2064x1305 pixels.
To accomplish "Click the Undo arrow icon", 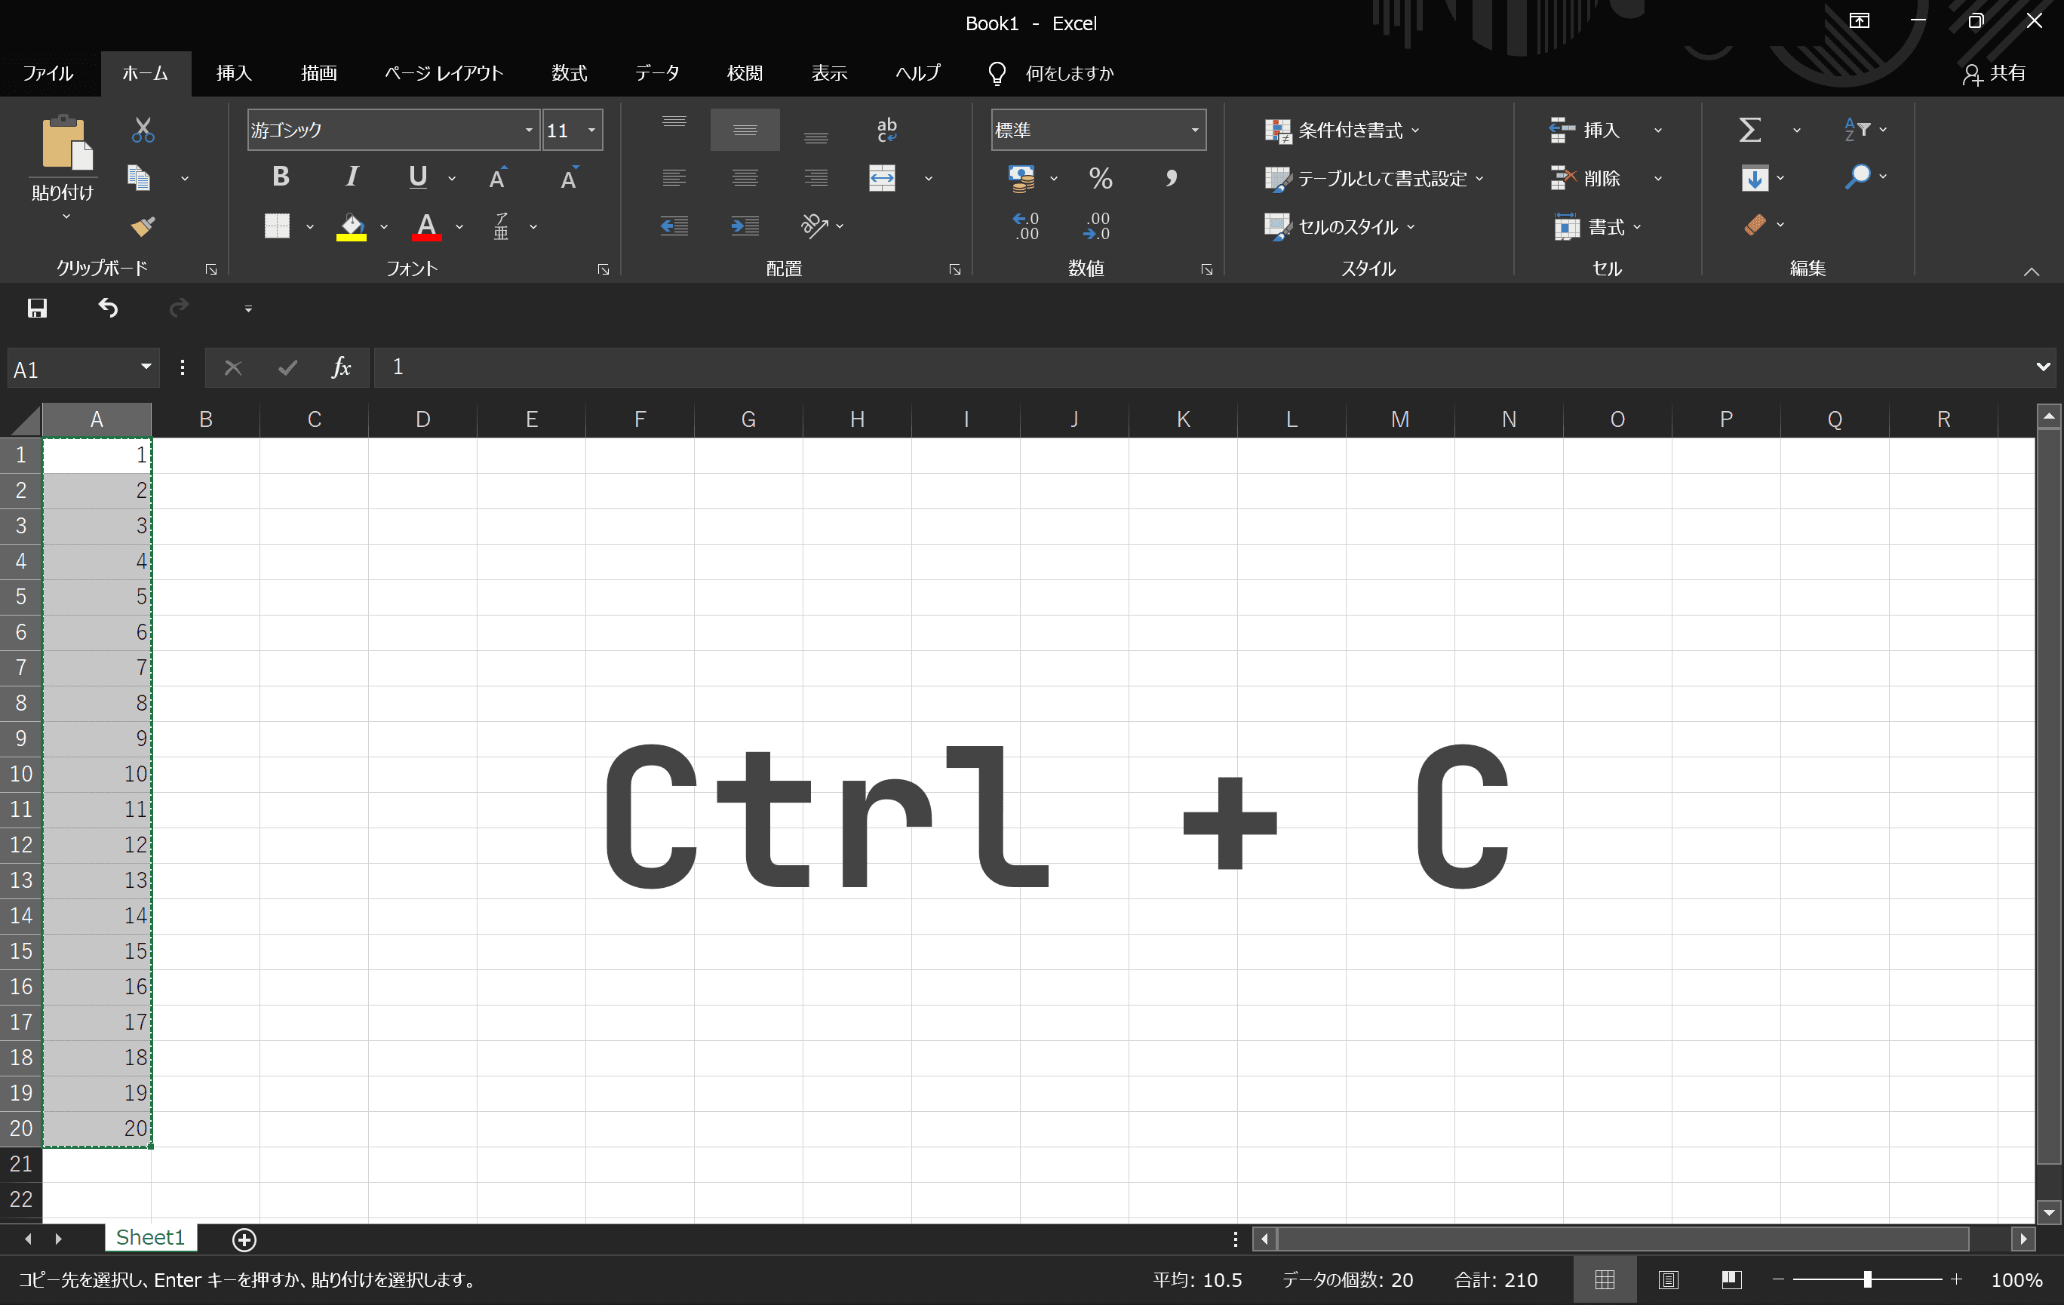I will click(x=108, y=308).
